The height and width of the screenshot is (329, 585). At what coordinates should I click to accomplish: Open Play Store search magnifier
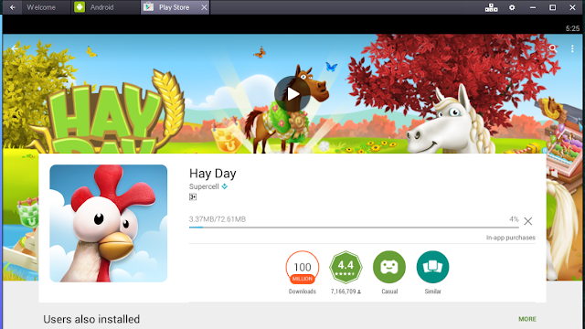coord(553,48)
